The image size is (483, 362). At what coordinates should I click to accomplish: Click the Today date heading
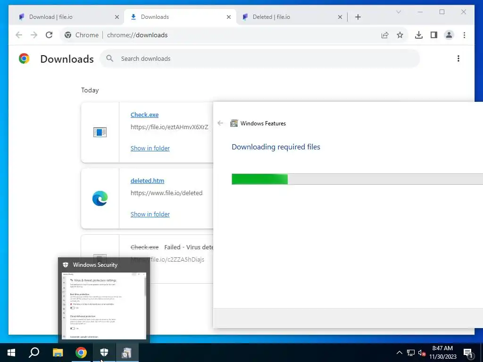click(x=90, y=90)
